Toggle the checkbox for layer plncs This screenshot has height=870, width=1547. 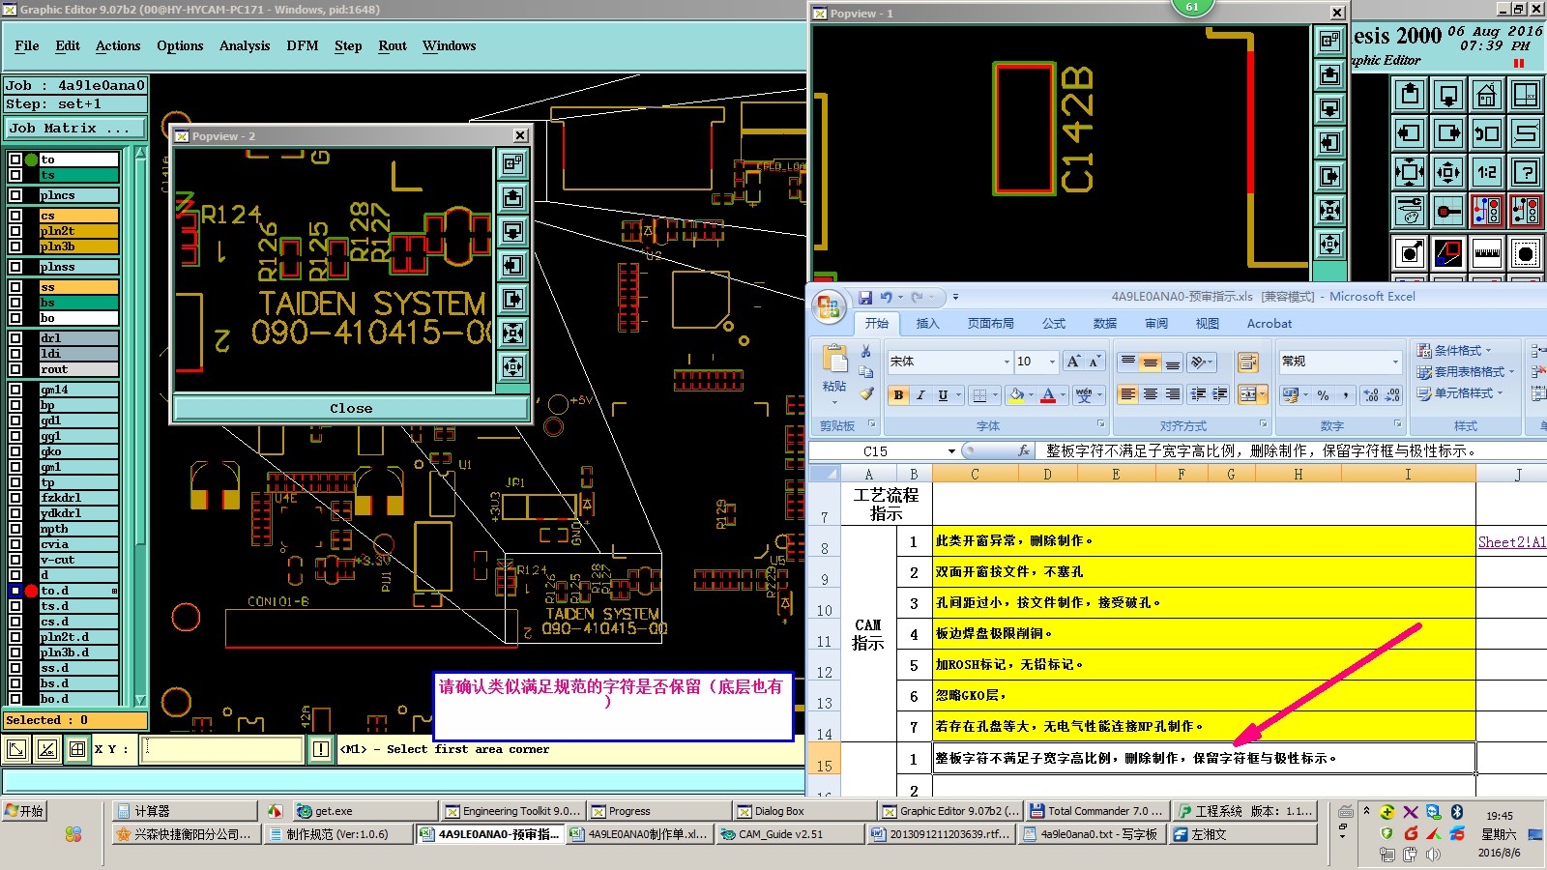(x=15, y=195)
